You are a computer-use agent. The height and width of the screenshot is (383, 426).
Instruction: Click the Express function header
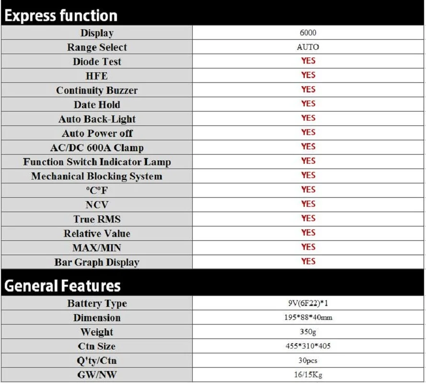pyautogui.click(x=61, y=15)
